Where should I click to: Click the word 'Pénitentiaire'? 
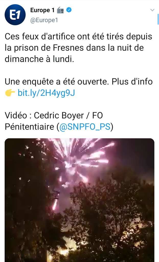tap(29, 127)
